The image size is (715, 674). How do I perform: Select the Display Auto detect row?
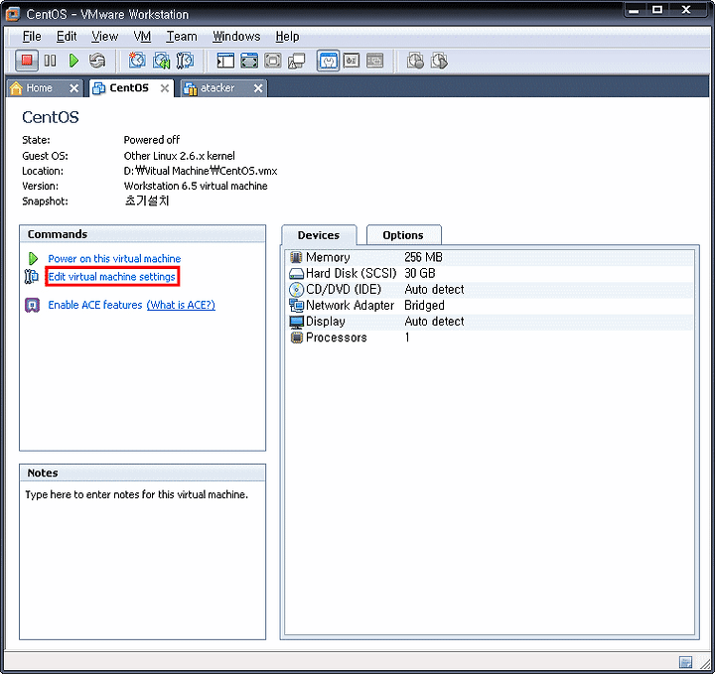pyautogui.click(x=490, y=322)
